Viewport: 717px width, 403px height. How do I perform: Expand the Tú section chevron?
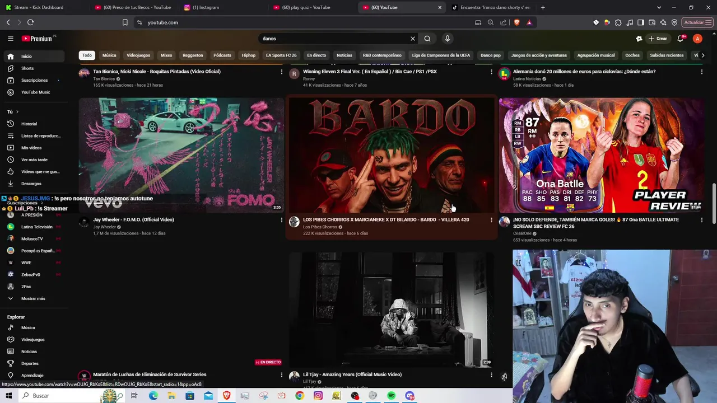point(17,112)
